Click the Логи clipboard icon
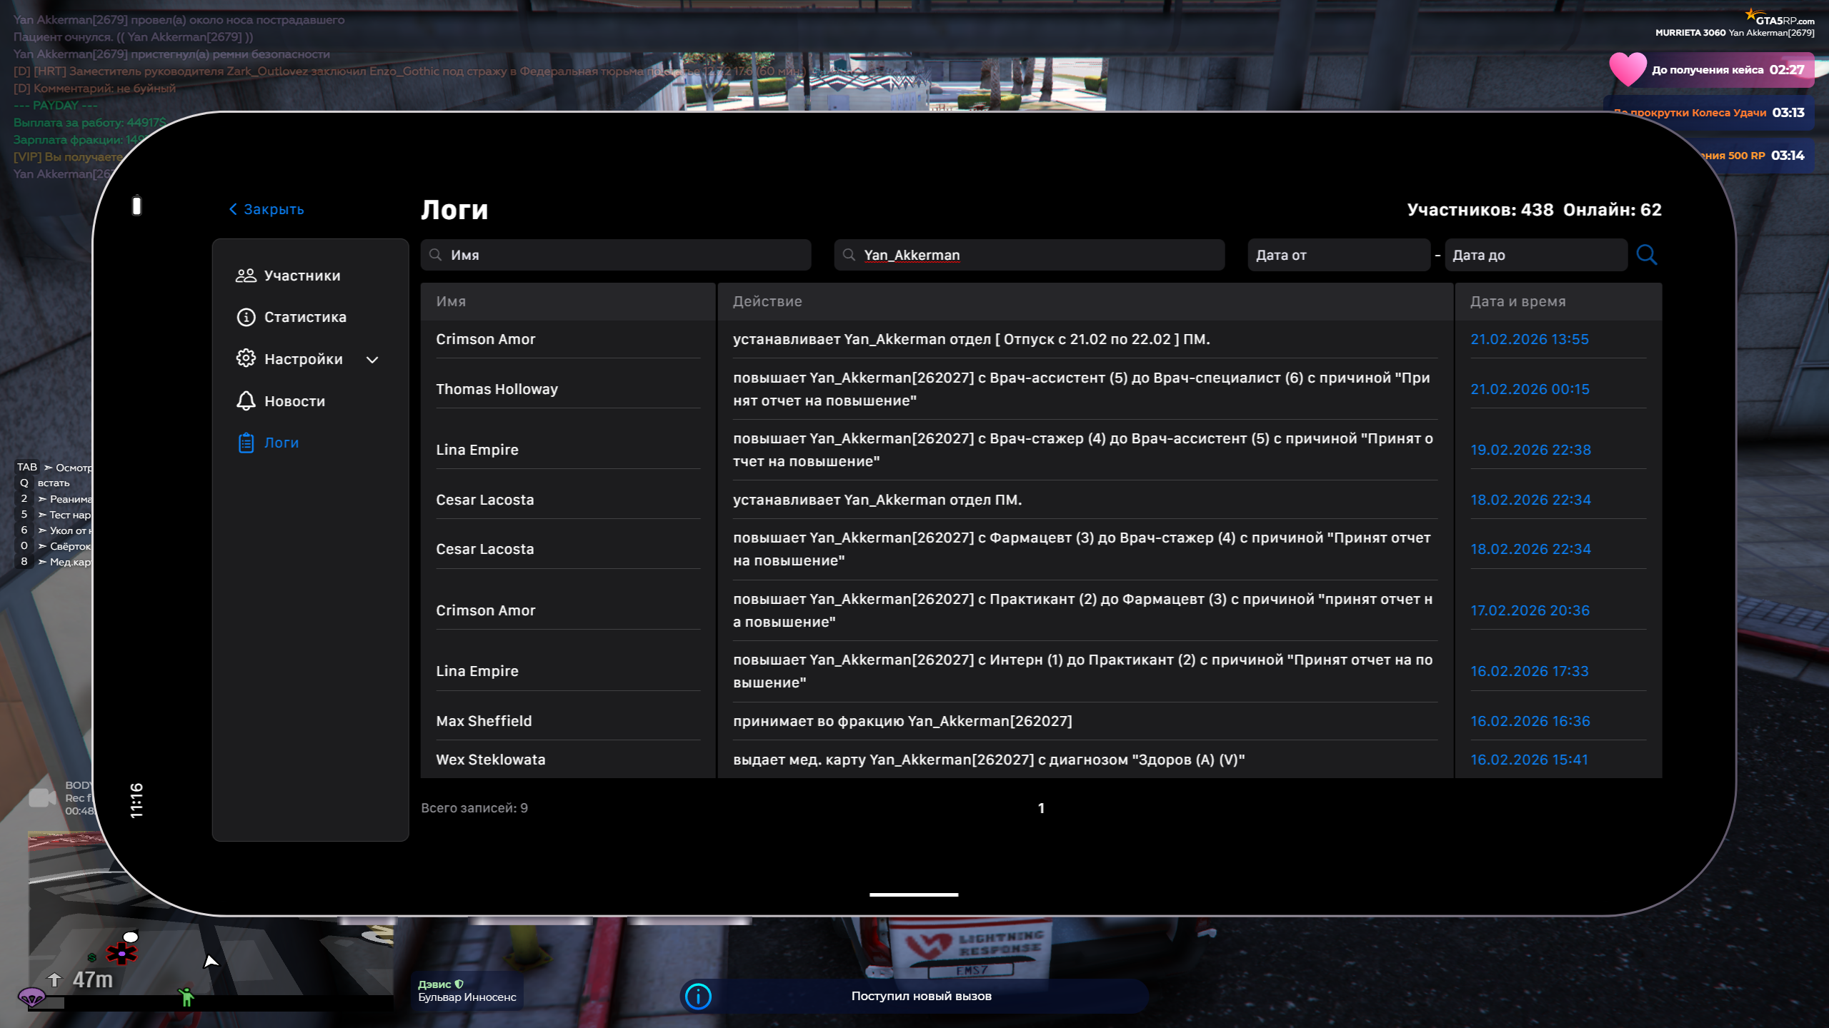 click(x=246, y=443)
